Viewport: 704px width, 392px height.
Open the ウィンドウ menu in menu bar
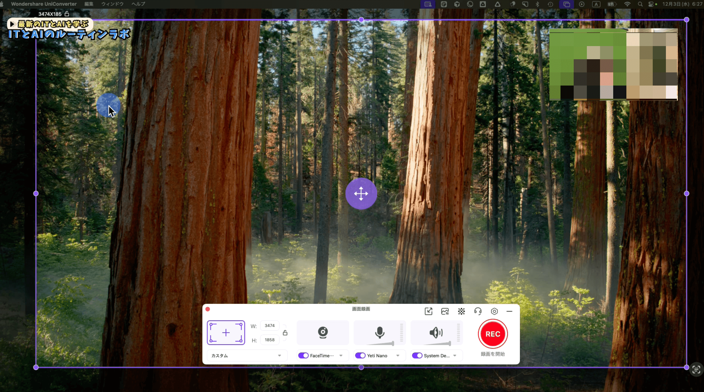pos(112,4)
